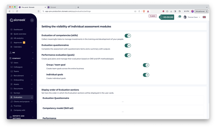This screenshot has height=128, width=216.
Task: Open Thomas Claver account dropdown arrow
Action: (199, 17)
